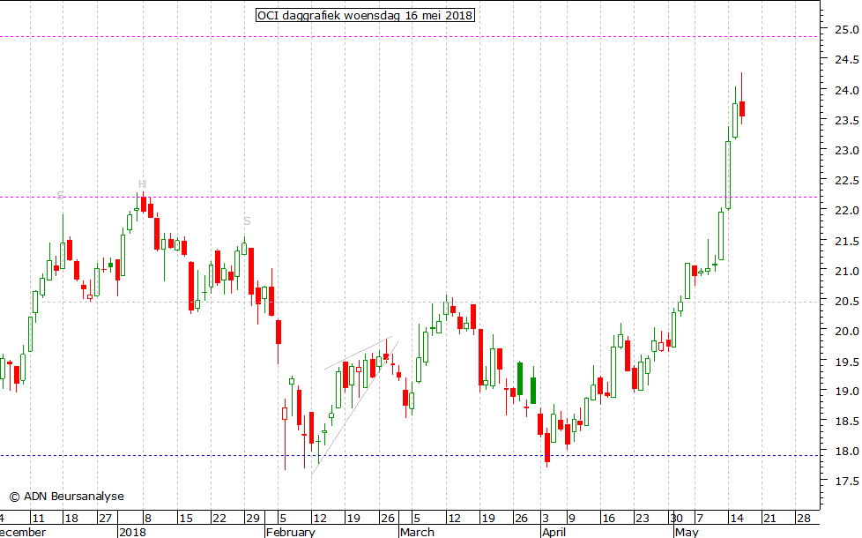Click the 'May' month label
Image resolution: width=862 pixels, height=538 pixels.
click(687, 532)
